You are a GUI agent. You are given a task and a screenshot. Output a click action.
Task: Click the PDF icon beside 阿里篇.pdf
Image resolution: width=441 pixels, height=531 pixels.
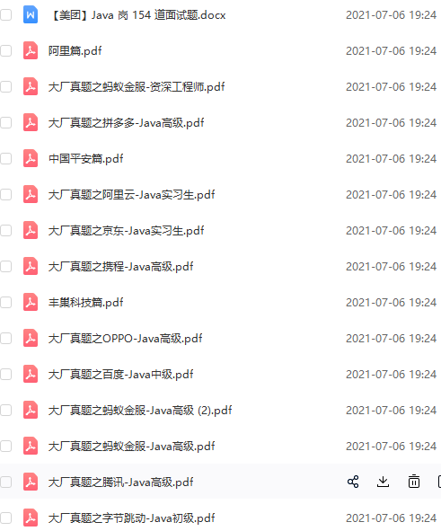[x=31, y=51]
